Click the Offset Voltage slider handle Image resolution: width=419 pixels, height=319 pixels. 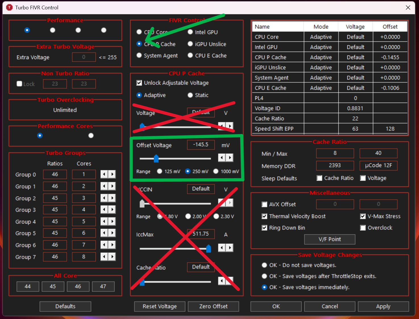click(156, 158)
